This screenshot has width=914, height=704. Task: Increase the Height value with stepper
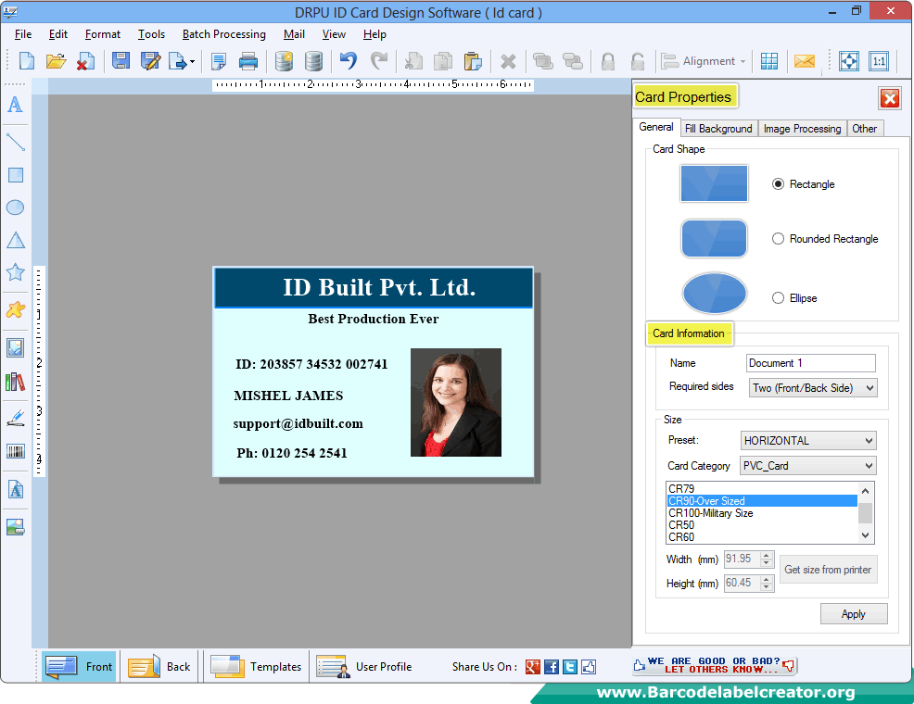[x=768, y=579]
